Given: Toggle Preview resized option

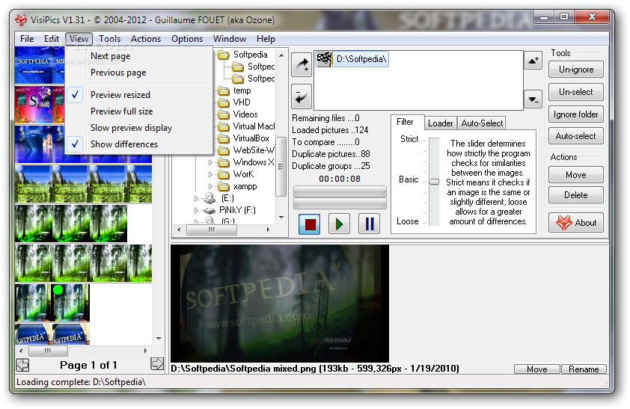Looking at the screenshot, I should click(x=138, y=95).
